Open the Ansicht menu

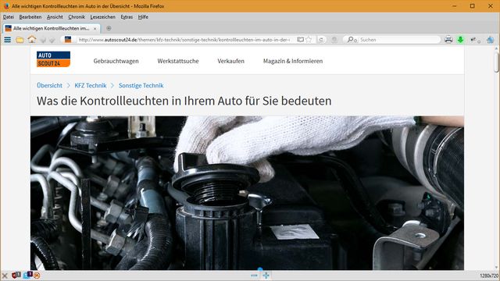(x=55, y=17)
